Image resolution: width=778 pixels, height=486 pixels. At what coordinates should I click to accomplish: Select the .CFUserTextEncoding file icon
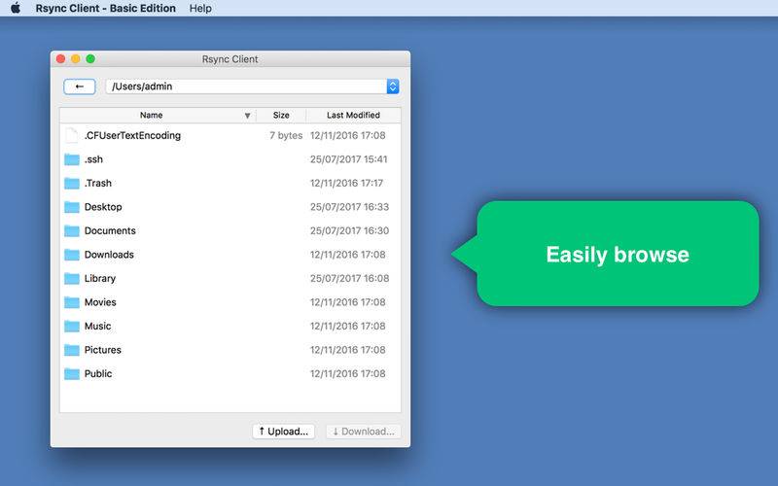72,135
